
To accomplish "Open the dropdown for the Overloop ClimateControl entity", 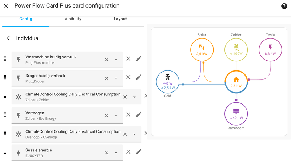I will (x=134, y=134).
